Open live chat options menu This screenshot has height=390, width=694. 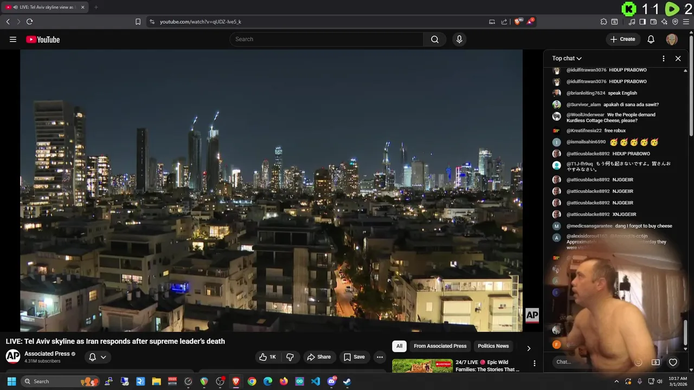(664, 58)
